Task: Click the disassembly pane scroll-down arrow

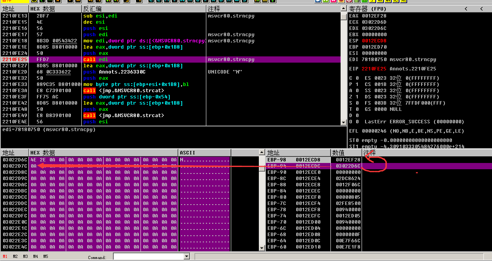Action: coord(343,122)
